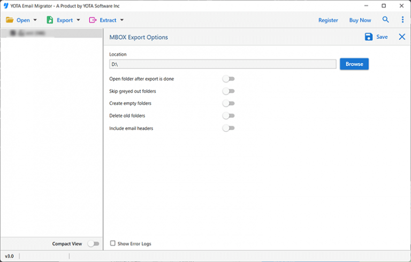
Task: Click the Buy Now link
Action: pos(360,20)
